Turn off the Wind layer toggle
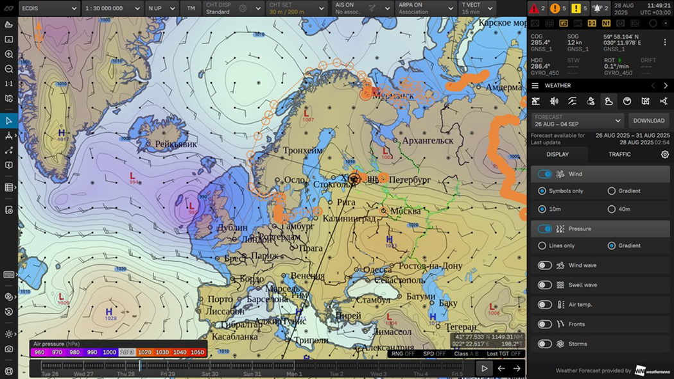 (x=545, y=174)
